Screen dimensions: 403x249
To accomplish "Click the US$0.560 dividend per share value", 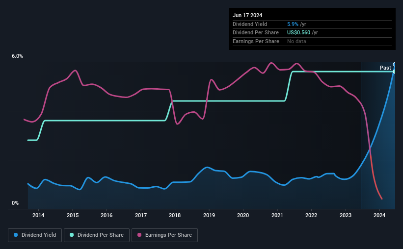I will pos(298,33).
